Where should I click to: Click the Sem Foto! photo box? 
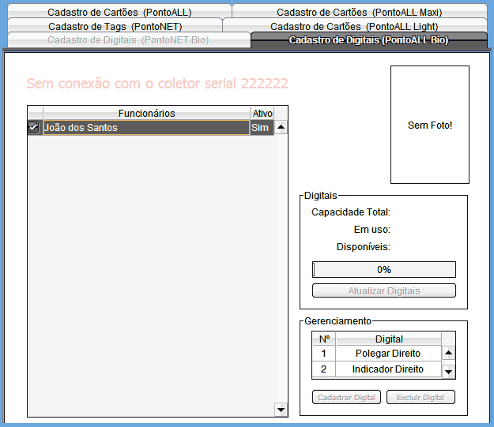click(x=429, y=125)
